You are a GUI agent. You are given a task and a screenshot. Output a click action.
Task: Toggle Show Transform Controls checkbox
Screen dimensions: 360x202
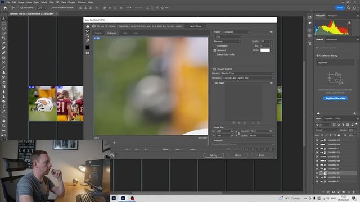[x=51, y=8]
